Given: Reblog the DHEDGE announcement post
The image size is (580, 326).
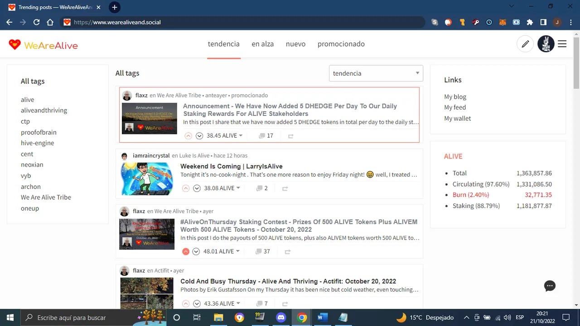Looking at the screenshot, I should click(291, 136).
